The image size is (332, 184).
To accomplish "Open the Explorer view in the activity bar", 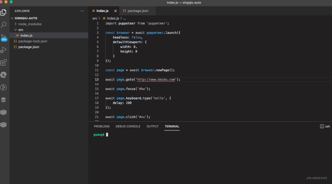I will [3, 13].
